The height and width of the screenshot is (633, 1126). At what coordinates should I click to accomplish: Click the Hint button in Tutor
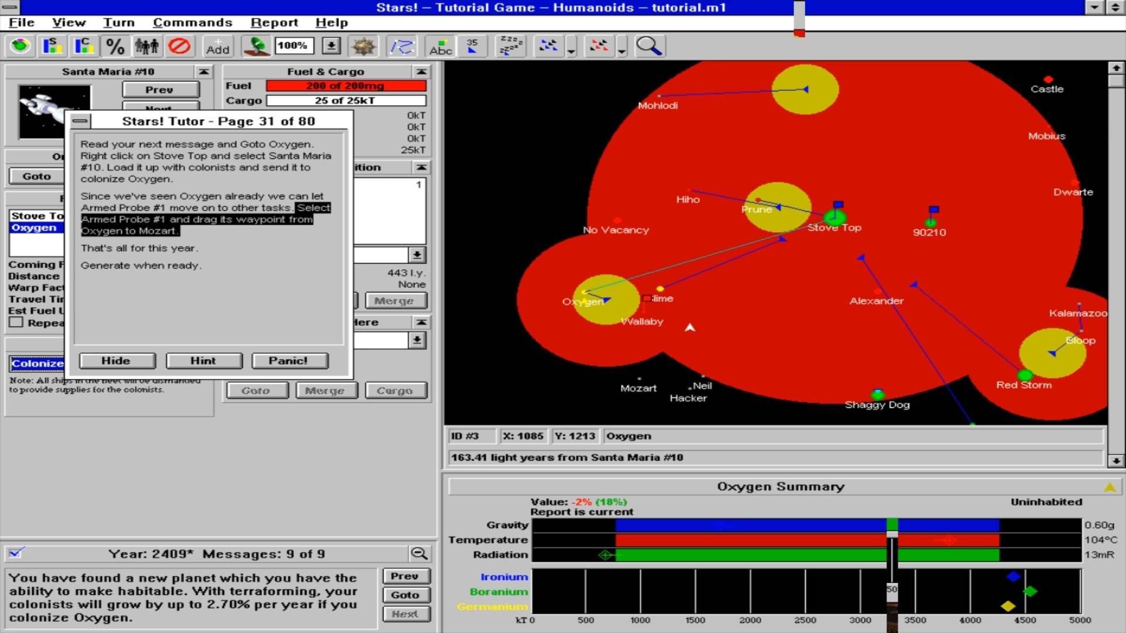204,360
